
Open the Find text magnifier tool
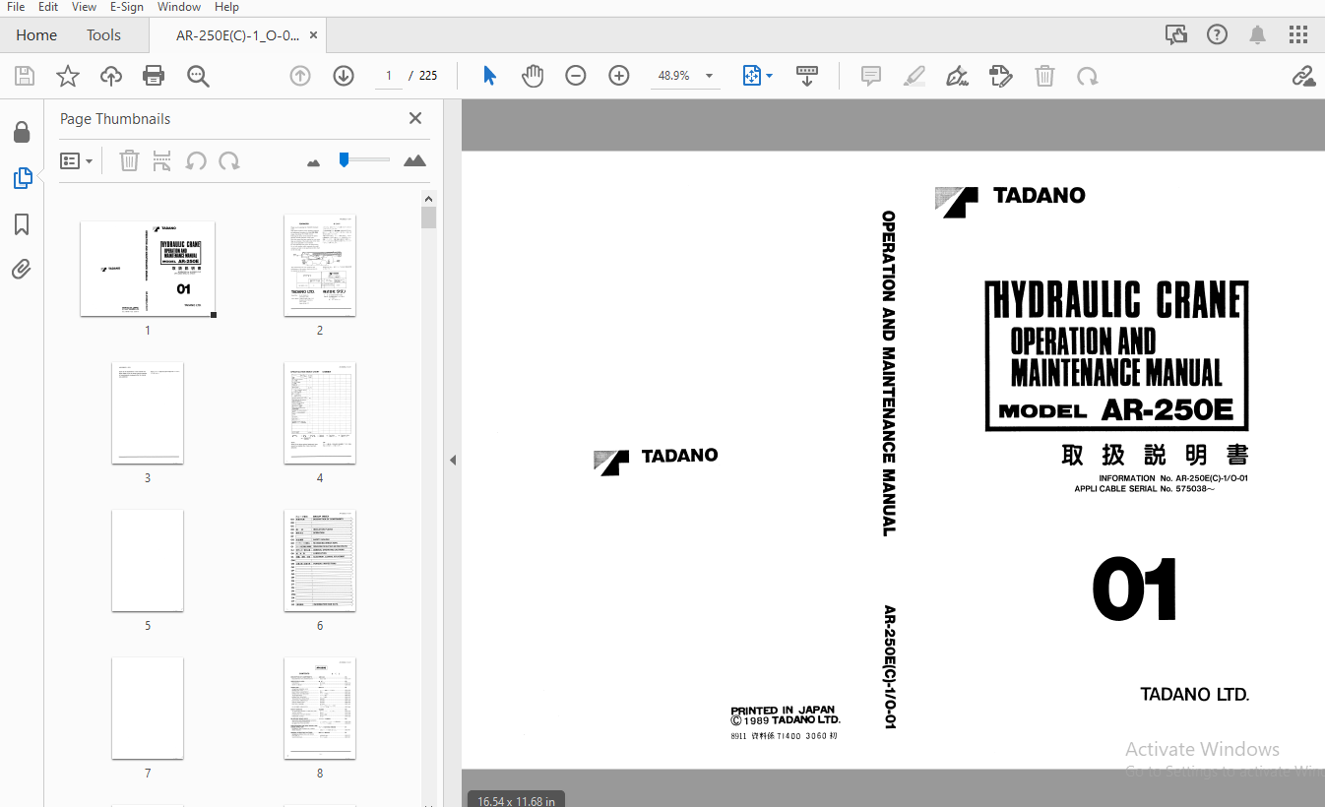(x=198, y=76)
